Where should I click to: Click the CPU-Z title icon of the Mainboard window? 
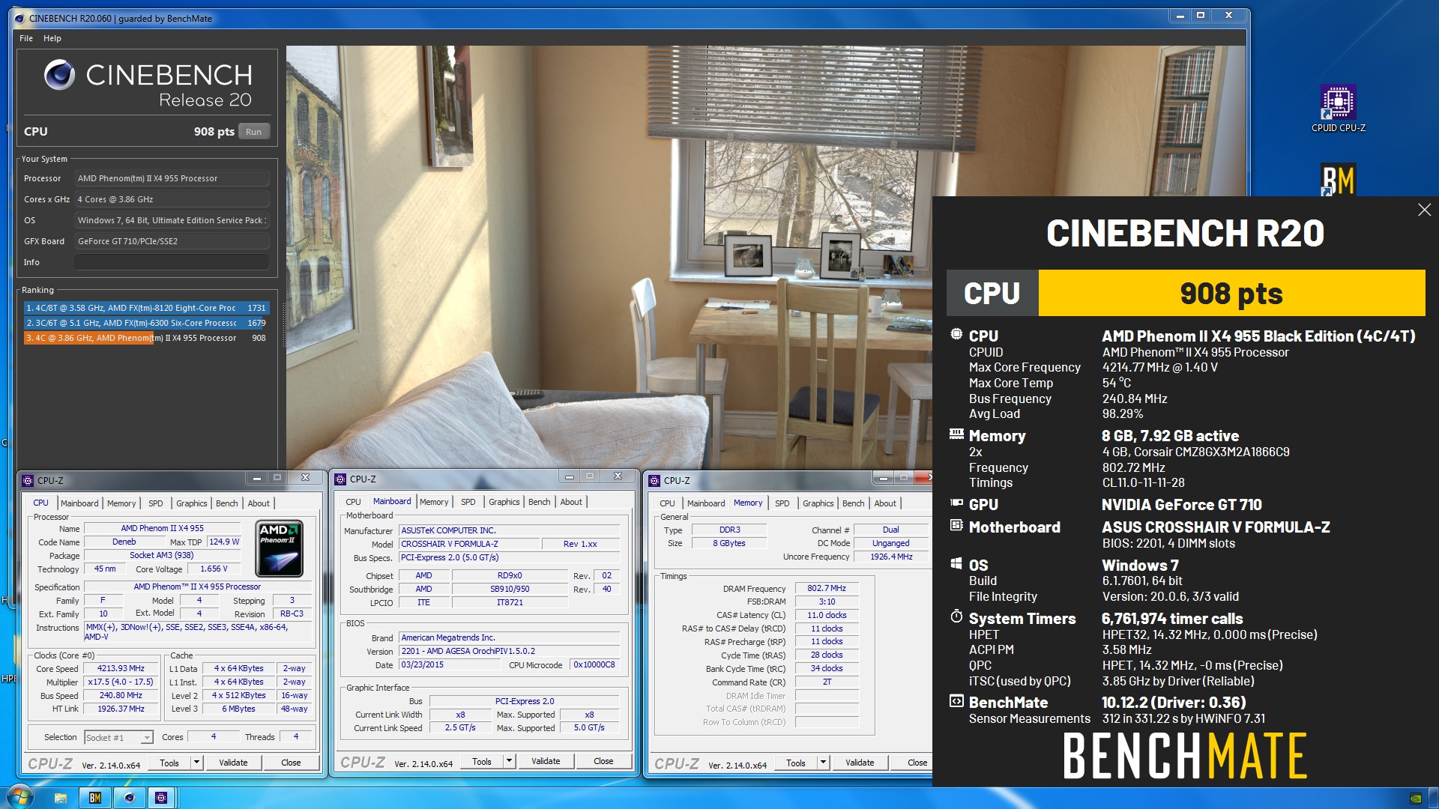[340, 479]
